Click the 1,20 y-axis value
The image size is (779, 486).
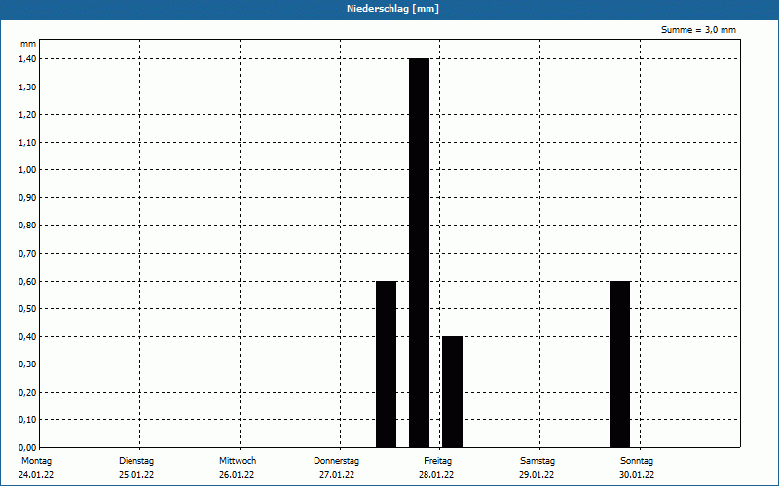click(27, 115)
